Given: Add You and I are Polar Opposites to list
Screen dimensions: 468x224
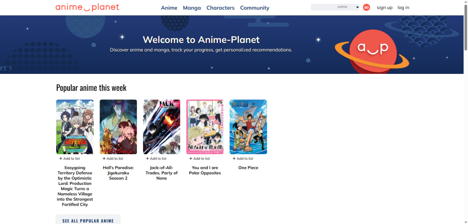Looking at the screenshot, I should (x=199, y=158).
